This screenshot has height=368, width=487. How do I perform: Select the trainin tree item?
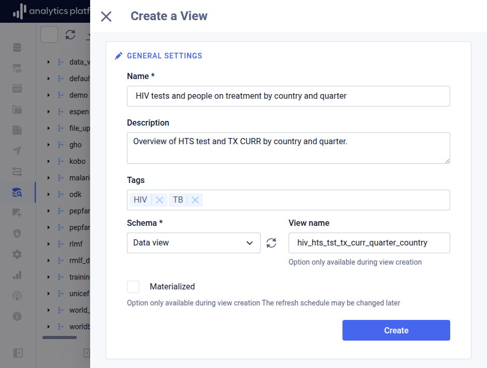coord(79,277)
